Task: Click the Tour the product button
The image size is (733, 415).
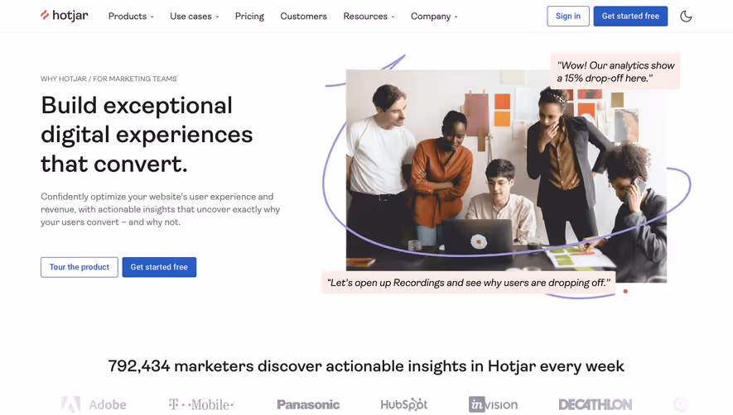Action: tap(80, 267)
